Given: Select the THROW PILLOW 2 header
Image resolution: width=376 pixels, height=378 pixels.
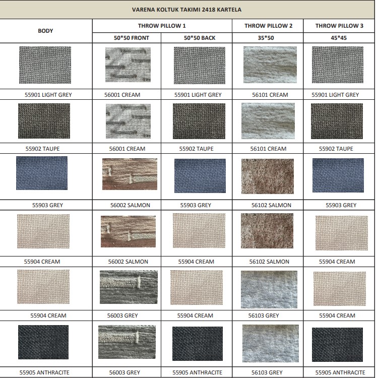Looking at the screenshot, I should pyautogui.click(x=268, y=25).
